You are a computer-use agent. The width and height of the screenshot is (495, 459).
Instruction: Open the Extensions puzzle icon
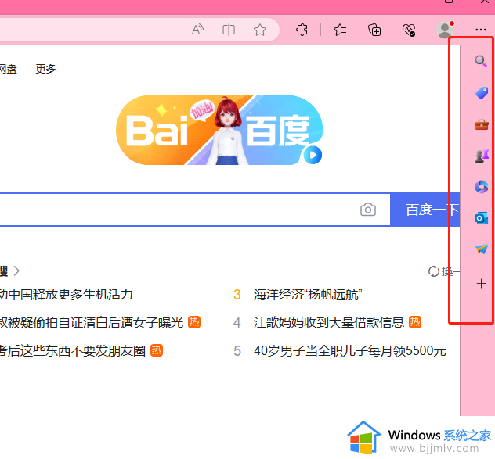click(302, 30)
